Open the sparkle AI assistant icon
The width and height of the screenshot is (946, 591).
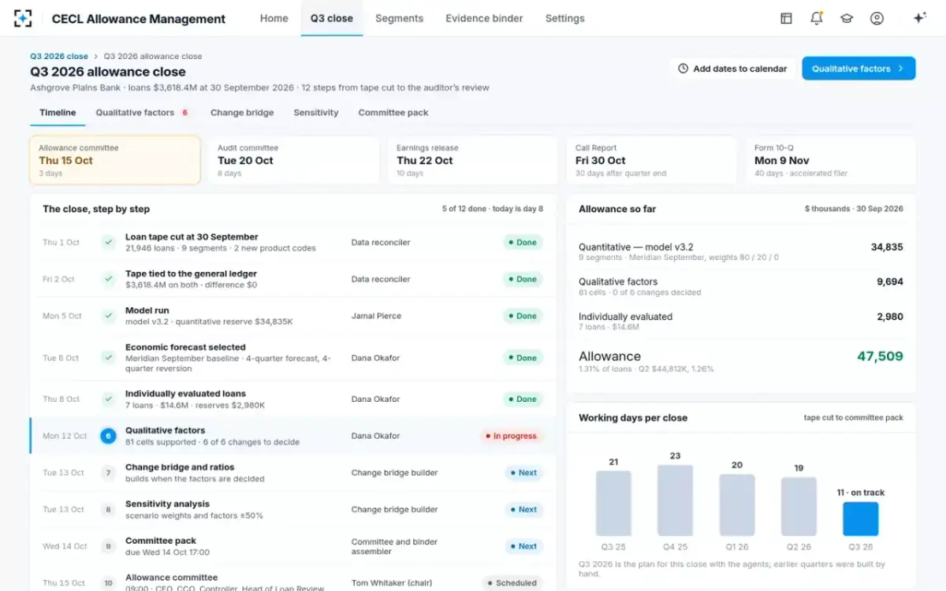tap(919, 18)
